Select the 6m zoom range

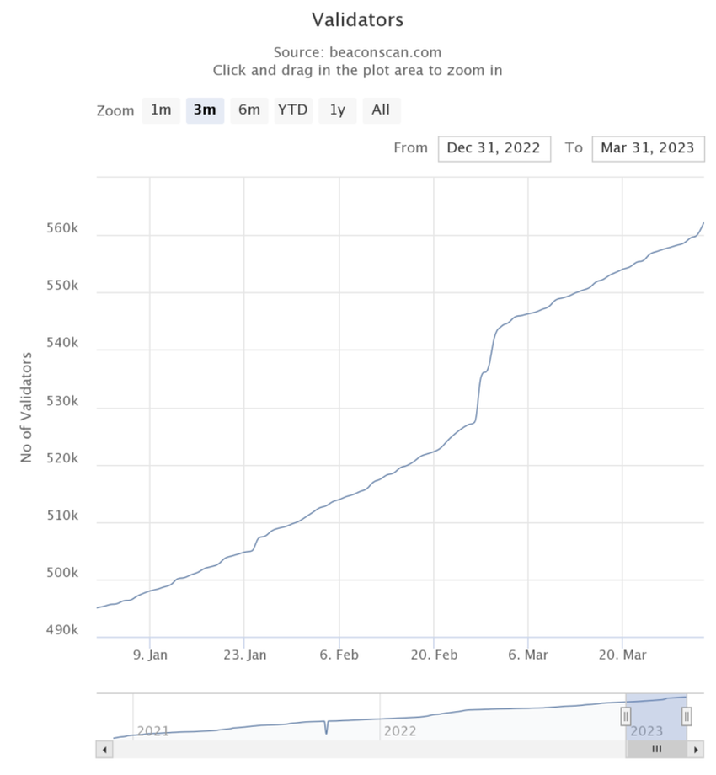(248, 110)
